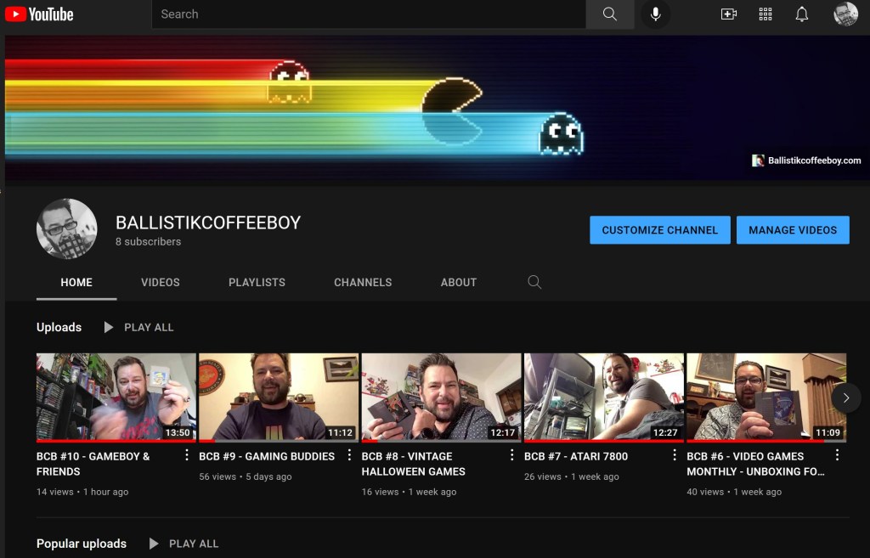
Task: Click the channel search magnifier icon
Action: click(534, 282)
